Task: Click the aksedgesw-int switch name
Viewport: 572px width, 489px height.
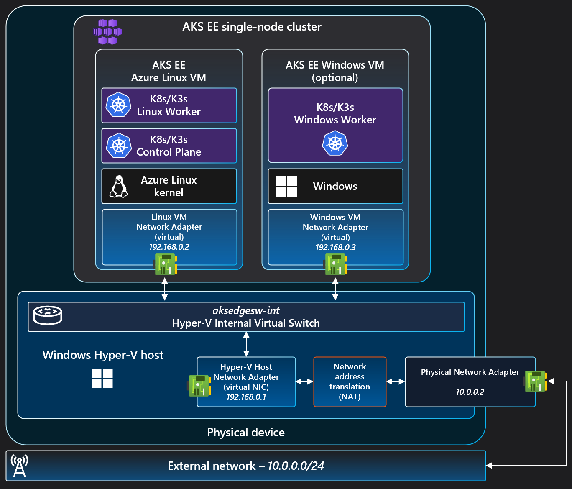Action: click(246, 310)
